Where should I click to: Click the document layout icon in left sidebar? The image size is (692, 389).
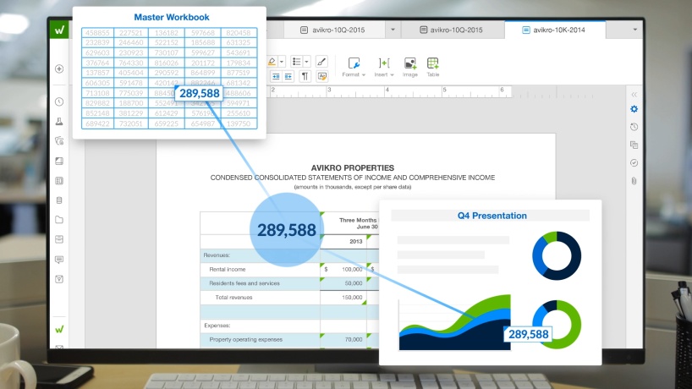(59, 180)
